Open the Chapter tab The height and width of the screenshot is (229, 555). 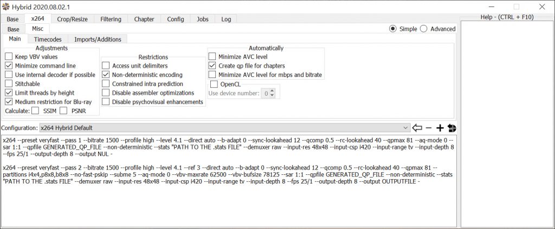click(x=144, y=19)
